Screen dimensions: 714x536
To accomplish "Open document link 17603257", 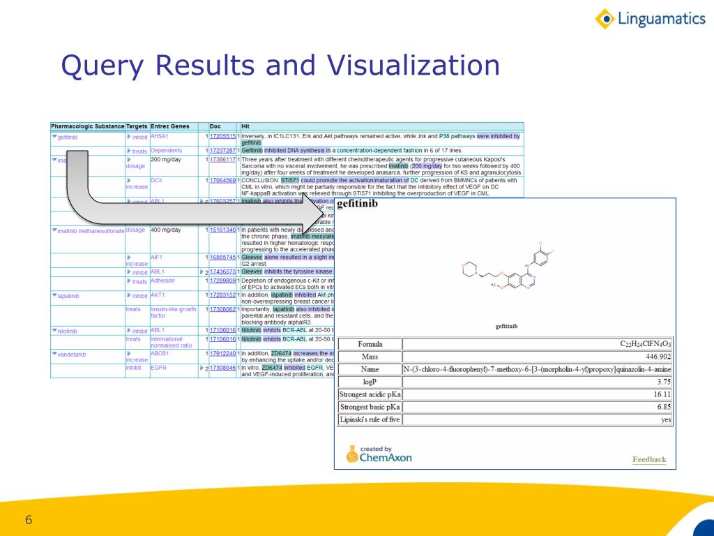I will [222, 201].
